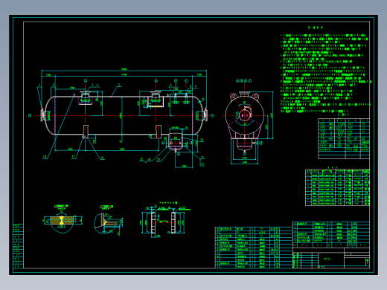Select the design data table below the notes
This screenshot has width=387, height=290.
[x=344, y=138]
